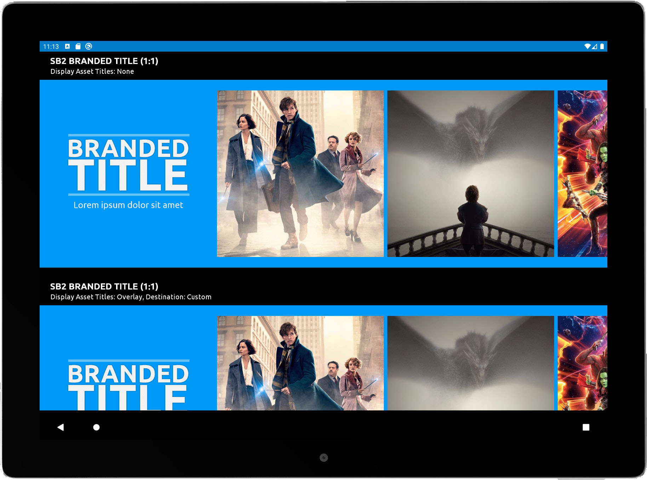Tap the 11:13 clock in status bar

pyautogui.click(x=51, y=46)
